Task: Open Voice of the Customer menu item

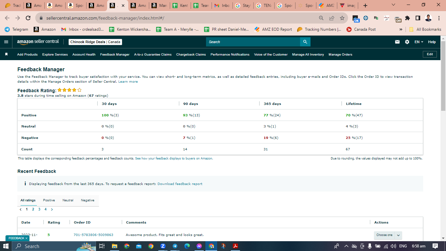Action: [x=271, y=55]
